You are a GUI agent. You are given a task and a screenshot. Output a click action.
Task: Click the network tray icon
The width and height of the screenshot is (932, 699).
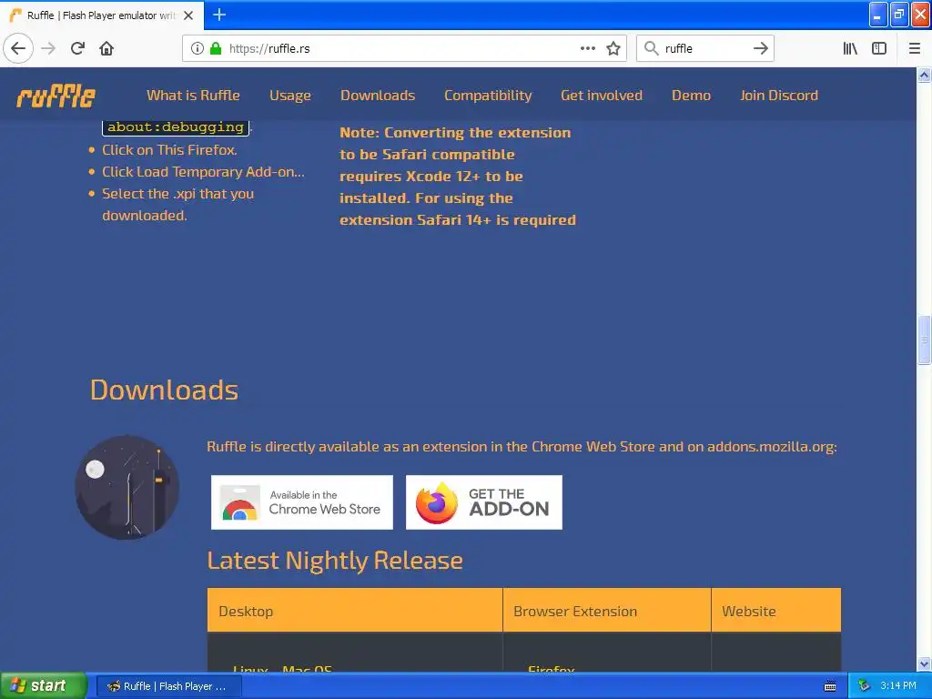coord(864,686)
